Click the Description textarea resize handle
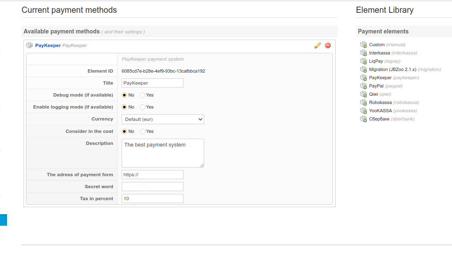Screen dimensions: 452x253 202,166
